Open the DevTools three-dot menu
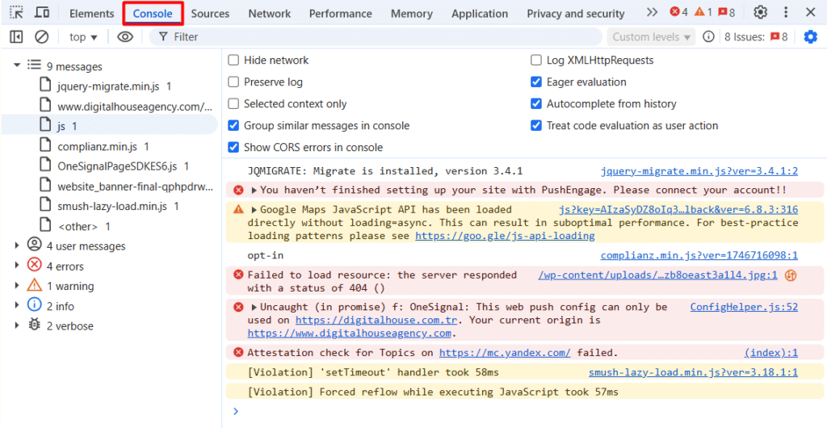Viewport: 827px width, 428px height. 786,13
